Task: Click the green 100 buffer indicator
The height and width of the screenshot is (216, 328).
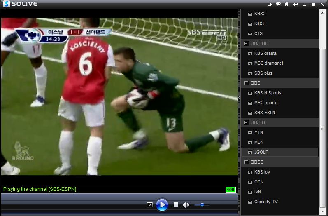Action: (230, 190)
